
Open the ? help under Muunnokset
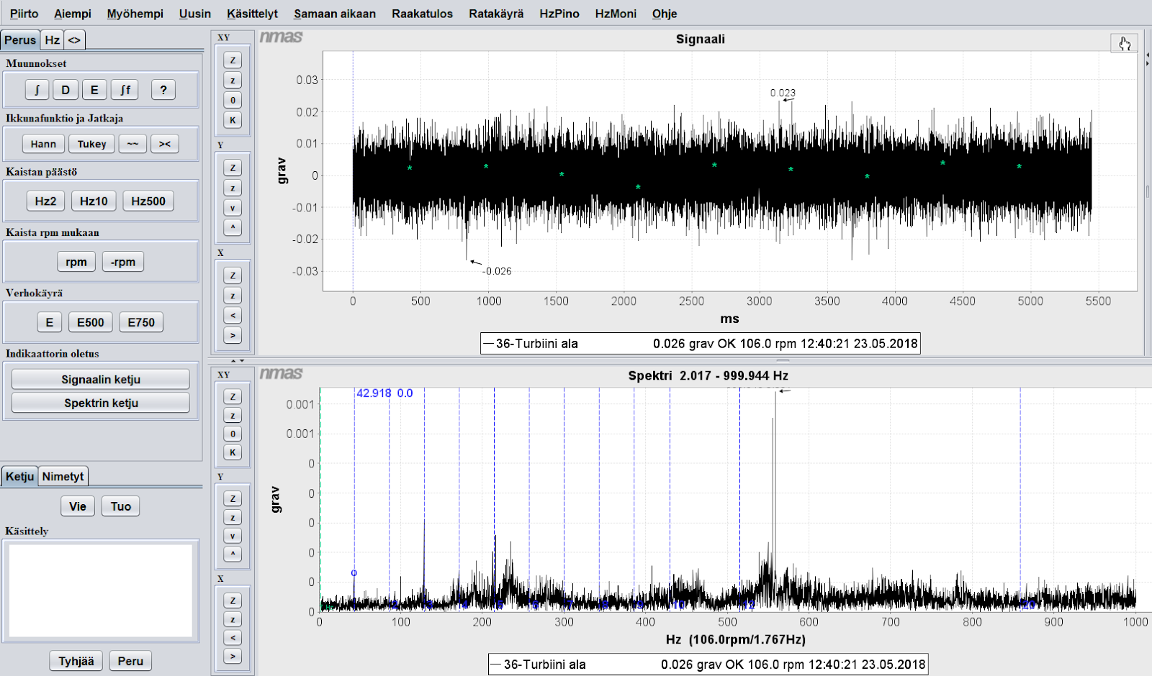pos(163,90)
